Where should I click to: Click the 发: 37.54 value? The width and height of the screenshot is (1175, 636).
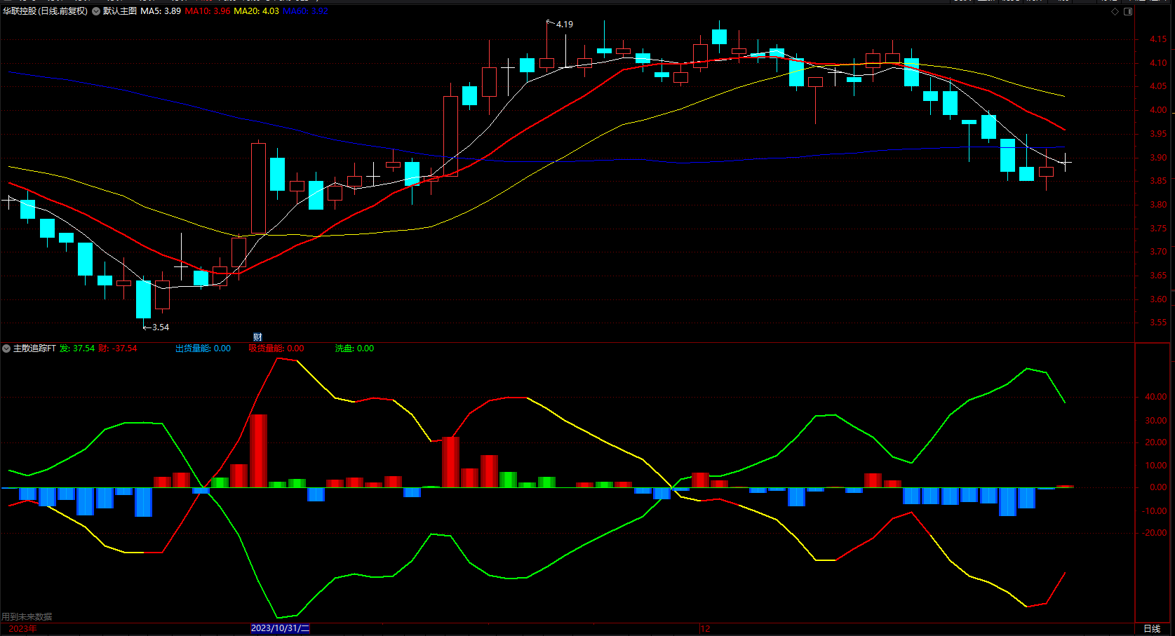pos(77,349)
